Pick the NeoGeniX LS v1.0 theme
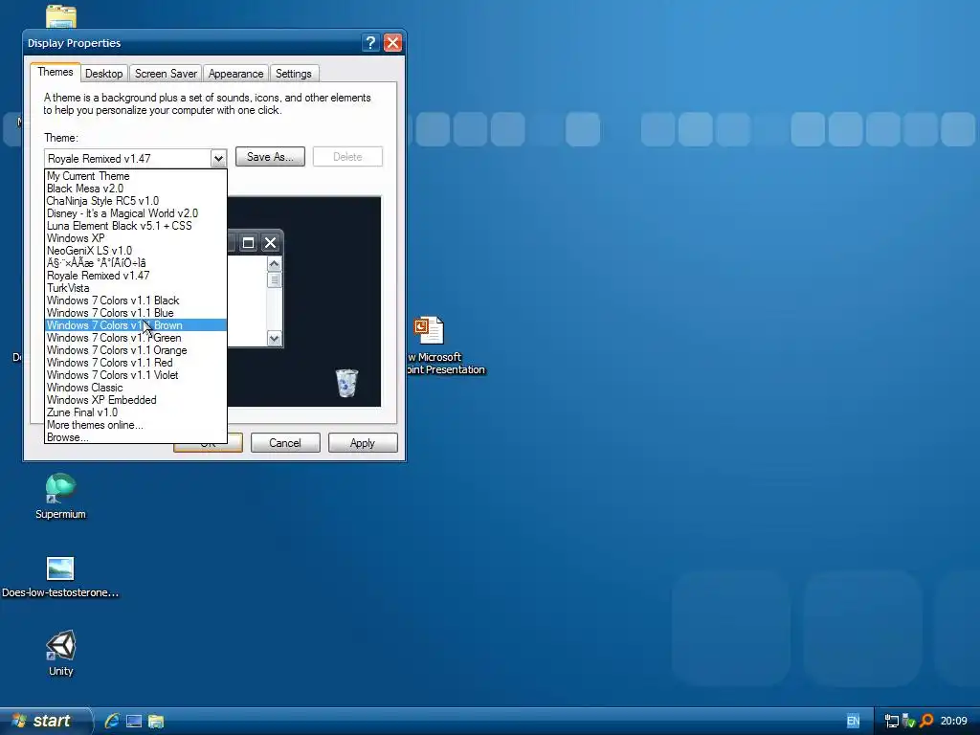 point(136,251)
